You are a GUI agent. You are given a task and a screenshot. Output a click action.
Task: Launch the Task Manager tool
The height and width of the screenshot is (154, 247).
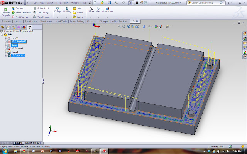(x=44, y=17)
